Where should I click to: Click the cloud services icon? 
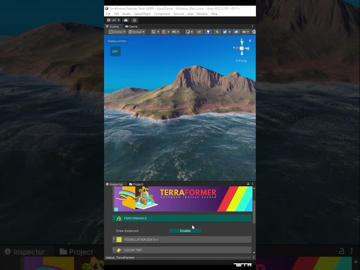click(125, 20)
